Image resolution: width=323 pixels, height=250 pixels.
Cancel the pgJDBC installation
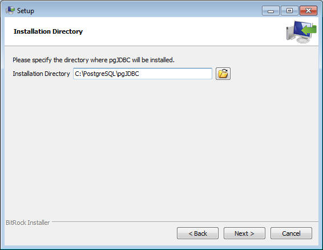pos(291,233)
